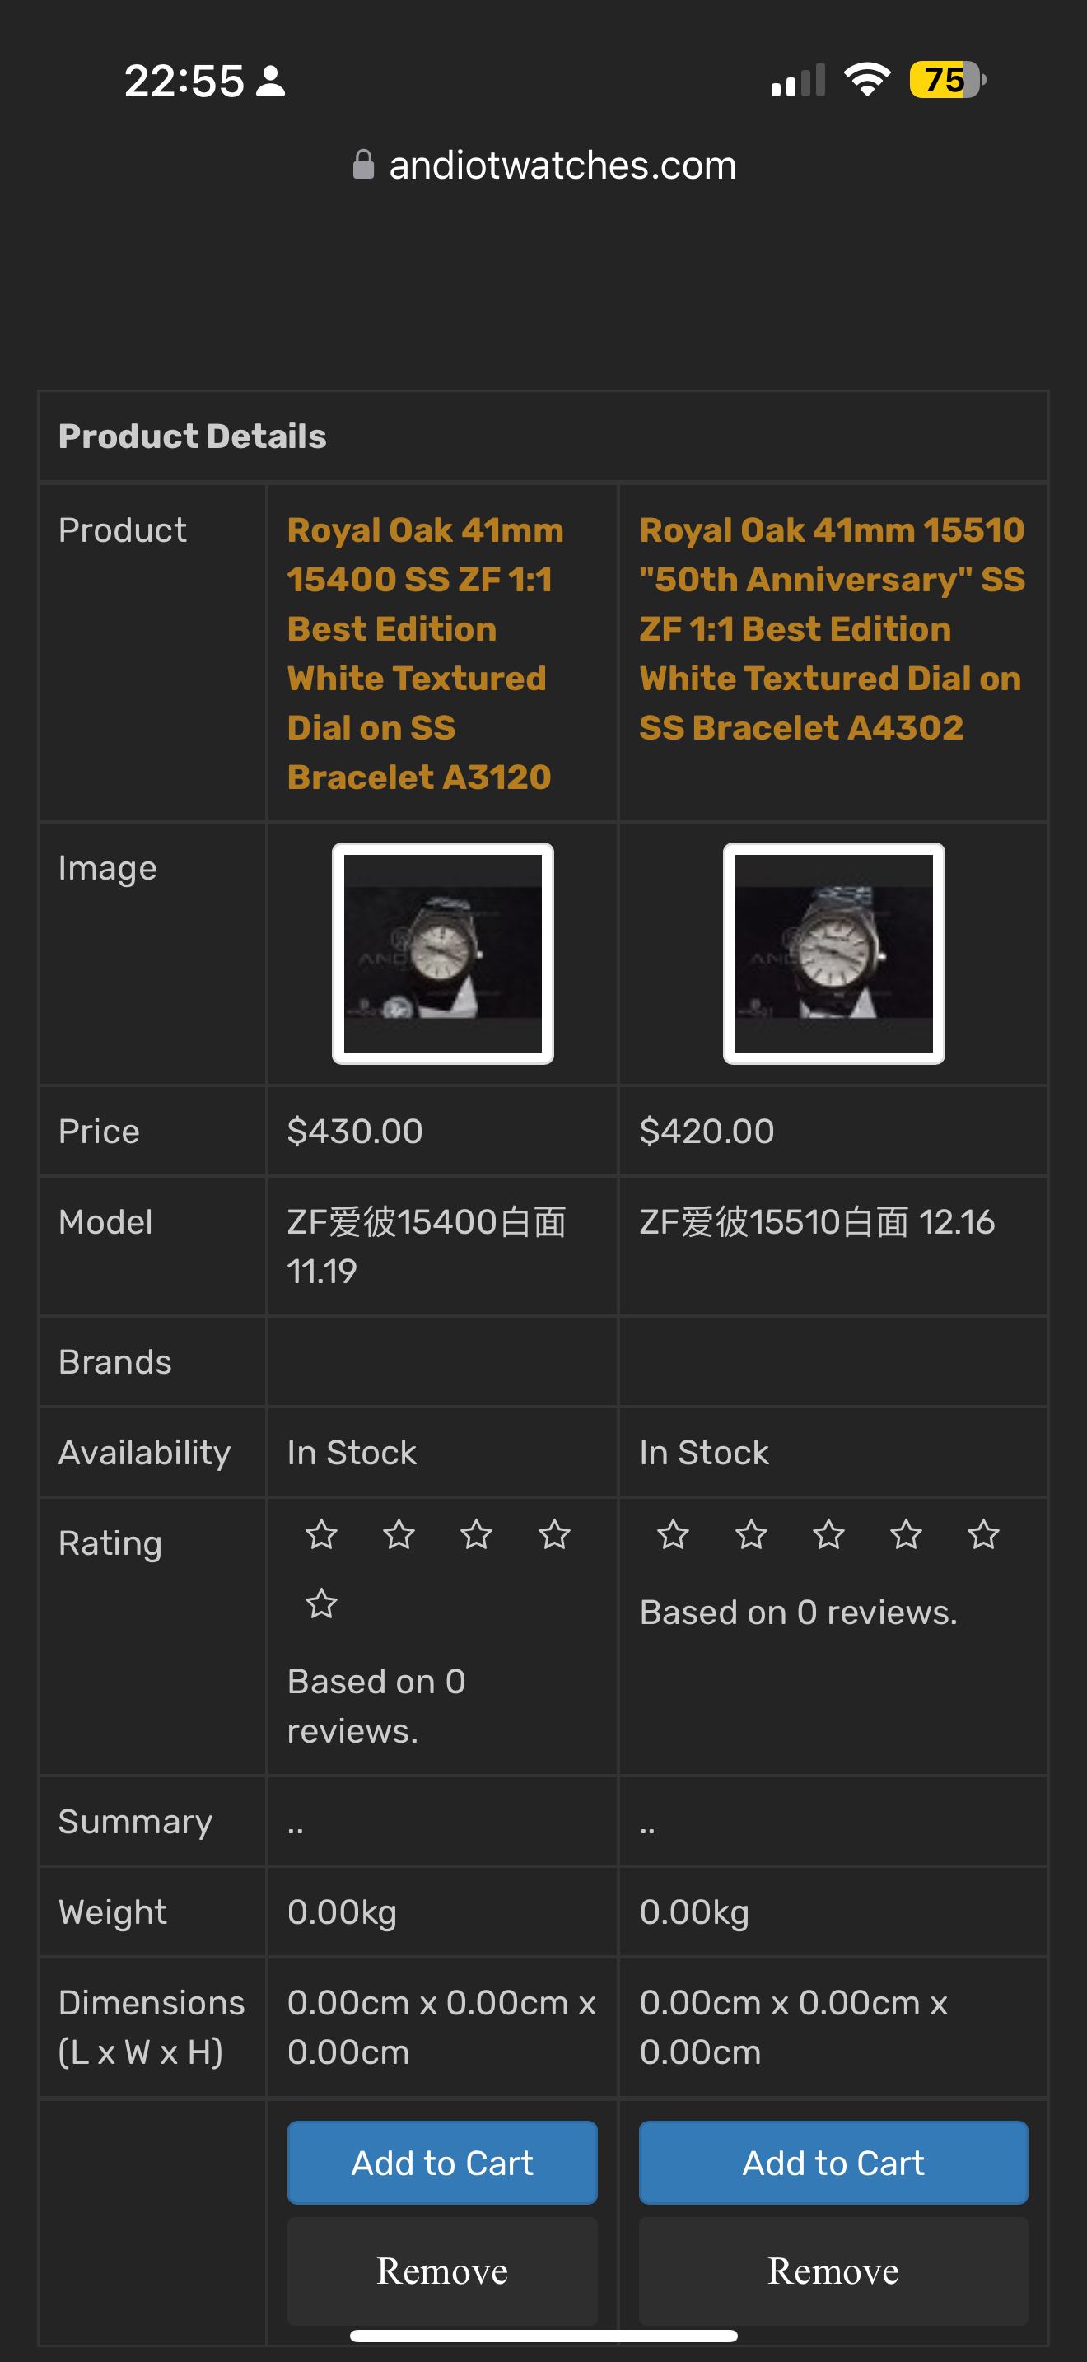Tap the Wi-Fi status icon

(x=868, y=80)
